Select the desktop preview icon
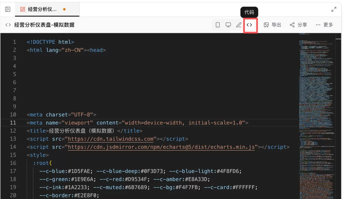 (228, 25)
